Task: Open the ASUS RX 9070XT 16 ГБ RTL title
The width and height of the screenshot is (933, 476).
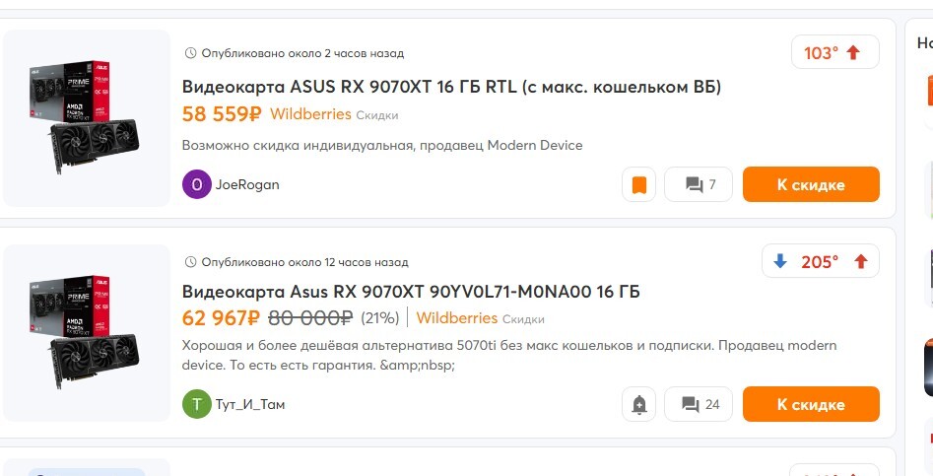Action: [x=451, y=87]
